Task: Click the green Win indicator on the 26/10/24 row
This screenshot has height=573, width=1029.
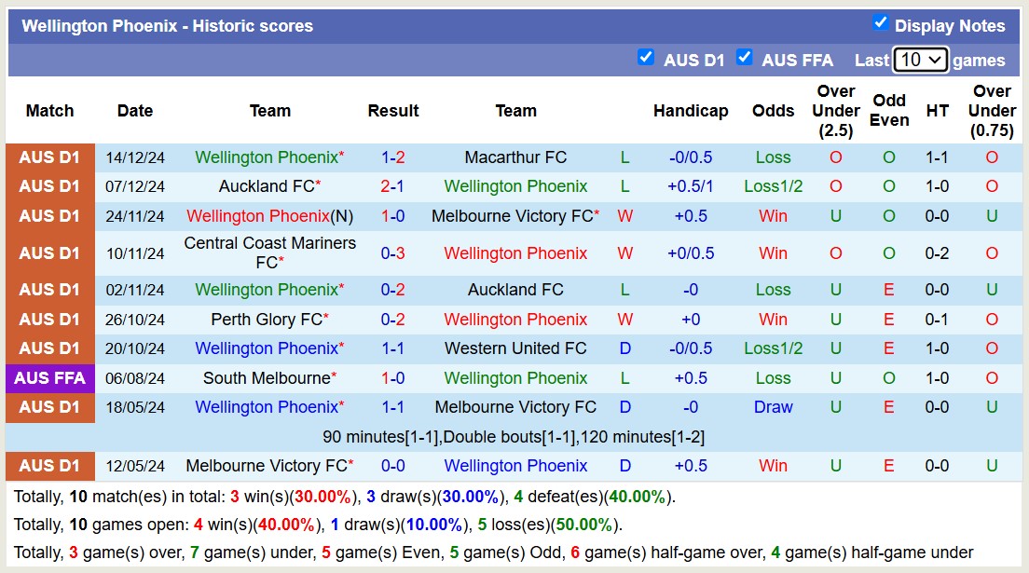Action: [774, 319]
